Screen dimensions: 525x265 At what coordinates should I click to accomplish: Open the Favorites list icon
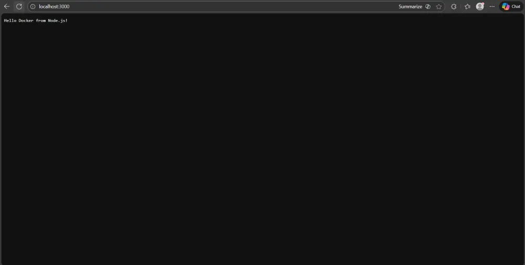pyautogui.click(x=467, y=6)
